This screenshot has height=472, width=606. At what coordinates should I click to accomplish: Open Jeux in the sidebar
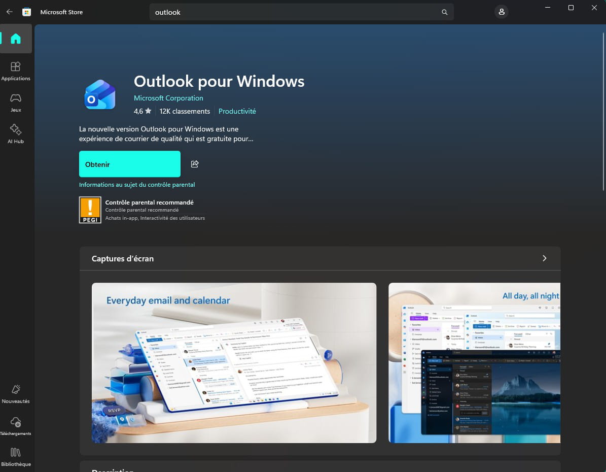(x=16, y=103)
